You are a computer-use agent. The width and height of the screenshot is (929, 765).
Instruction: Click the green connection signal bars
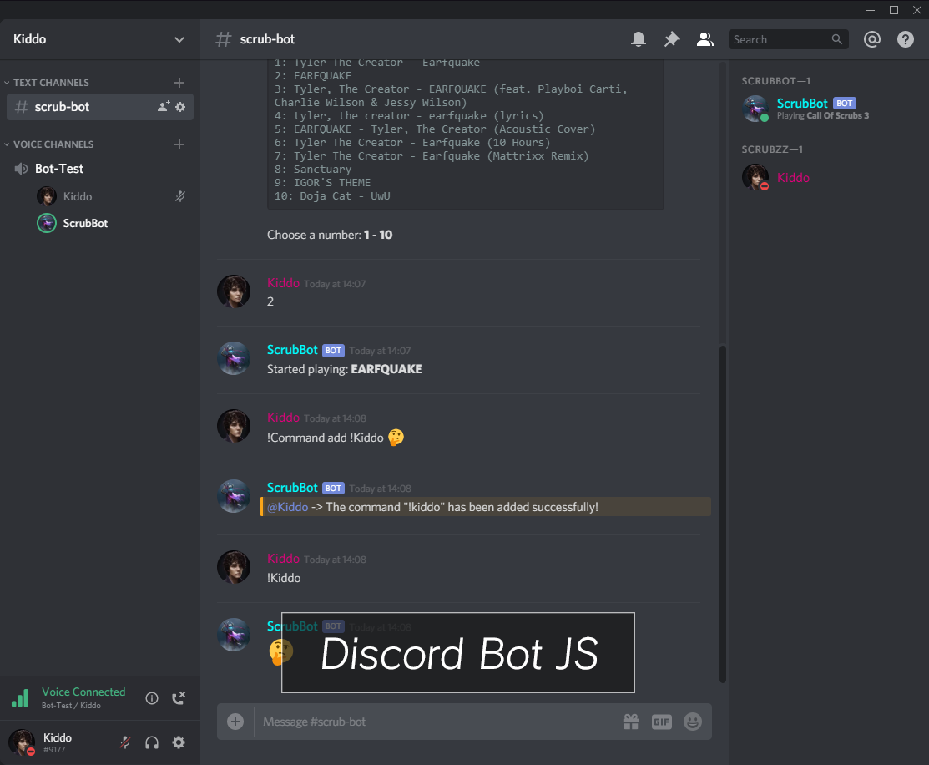point(19,698)
